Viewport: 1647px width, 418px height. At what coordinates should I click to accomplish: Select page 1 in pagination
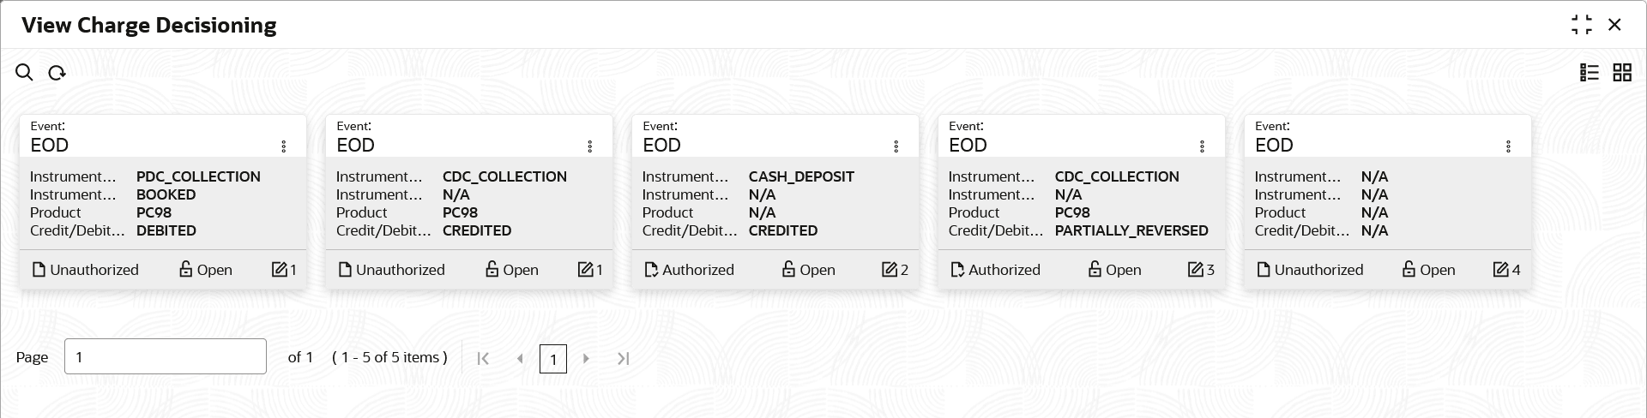[x=553, y=359]
